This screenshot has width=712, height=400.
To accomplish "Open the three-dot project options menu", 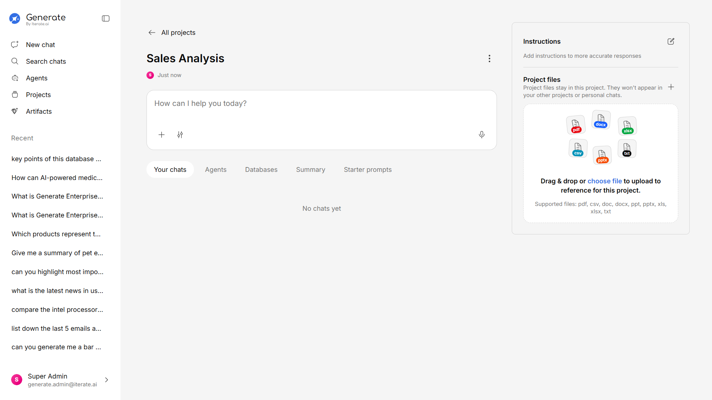I will tap(489, 59).
